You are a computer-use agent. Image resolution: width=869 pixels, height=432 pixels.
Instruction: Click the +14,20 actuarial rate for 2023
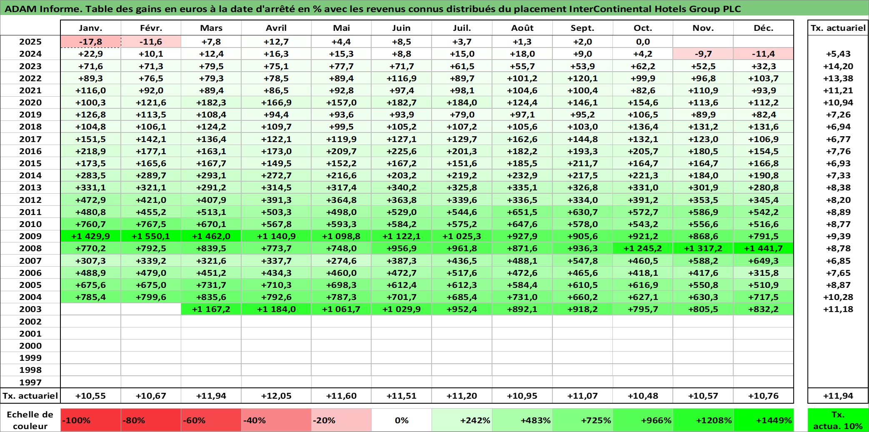(x=838, y=66)
